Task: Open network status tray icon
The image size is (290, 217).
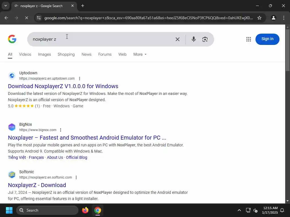Action: tap(248, 210)
